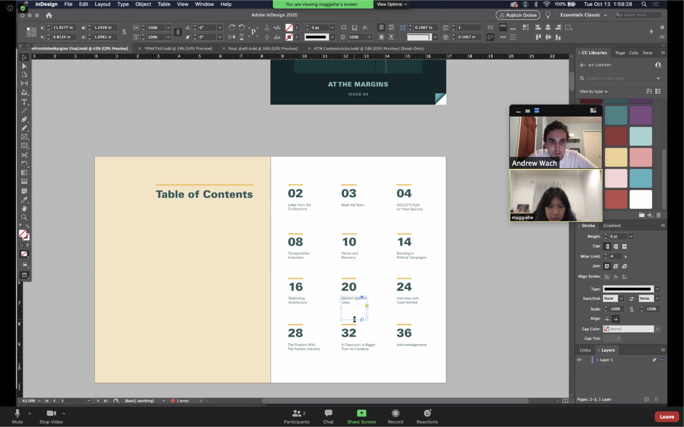This screenshot has height=427, width=684.
Task: Select the Hand tool
Action: point(24,208)
